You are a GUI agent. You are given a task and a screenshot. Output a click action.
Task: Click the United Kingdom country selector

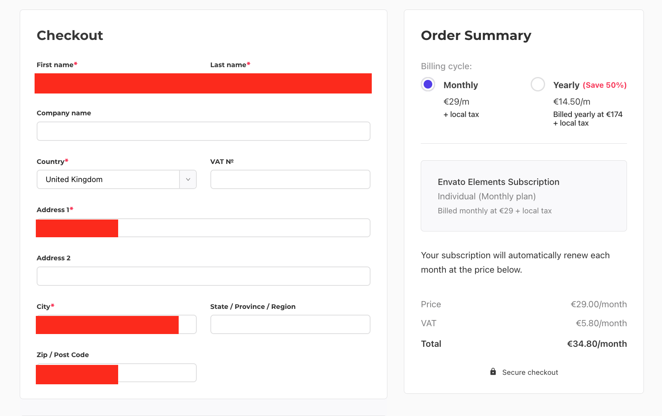117,180
